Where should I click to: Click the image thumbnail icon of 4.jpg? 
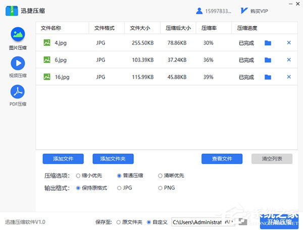coord(47,43)
